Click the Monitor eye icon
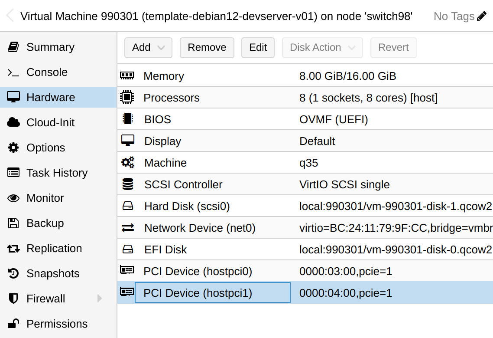Image resolution: width=493 pixels, height=338 pixels. (13, 198)
